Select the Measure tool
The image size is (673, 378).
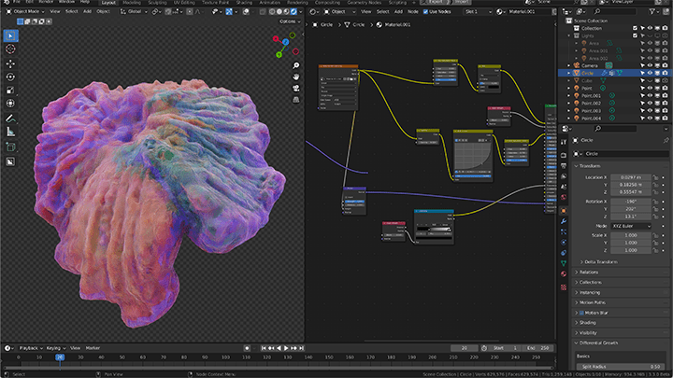(x=10, y=132)
